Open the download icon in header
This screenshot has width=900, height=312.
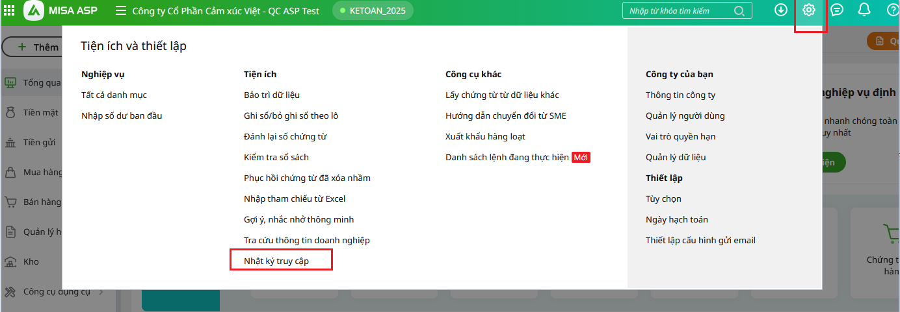click(781, 10)
